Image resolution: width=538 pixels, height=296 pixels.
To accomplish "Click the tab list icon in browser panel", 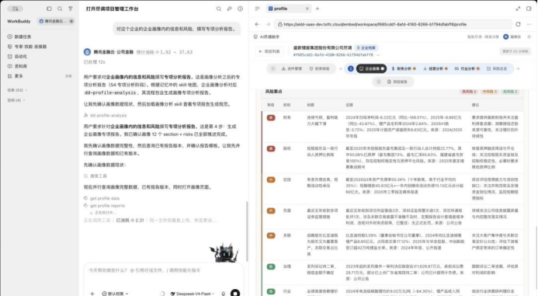I will 257,9.
